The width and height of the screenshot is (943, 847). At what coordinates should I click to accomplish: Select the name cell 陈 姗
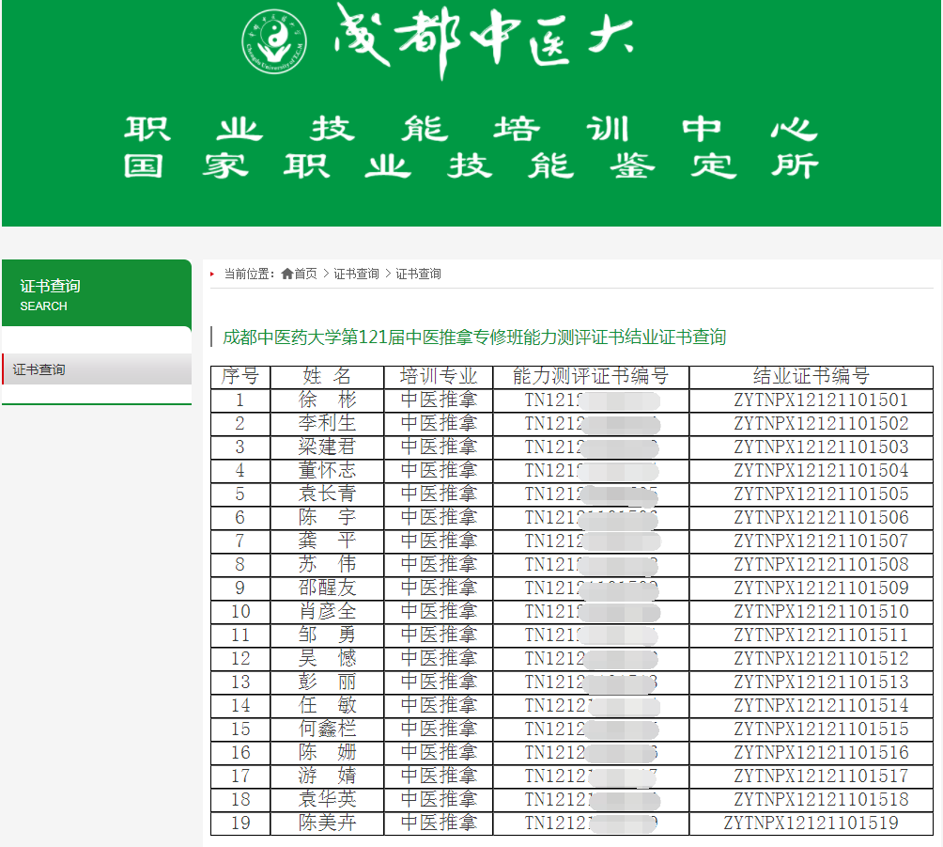[x=327, y=752]
